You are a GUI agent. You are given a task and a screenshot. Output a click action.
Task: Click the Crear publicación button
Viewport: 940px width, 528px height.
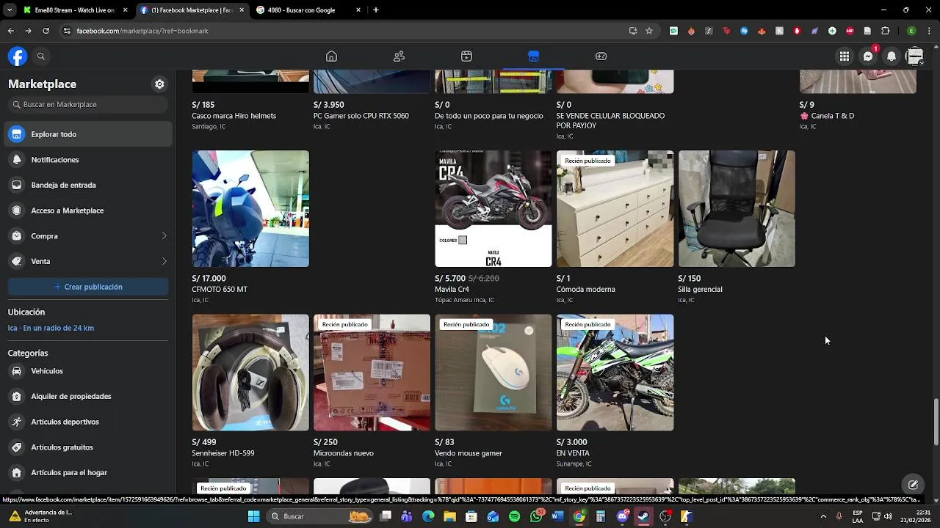click(x=88, y=287)
